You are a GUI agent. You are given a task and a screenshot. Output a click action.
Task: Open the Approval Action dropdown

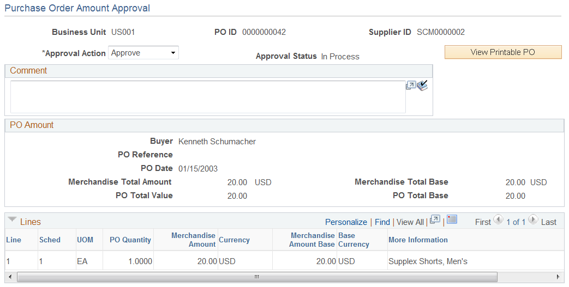coord(143,53)
